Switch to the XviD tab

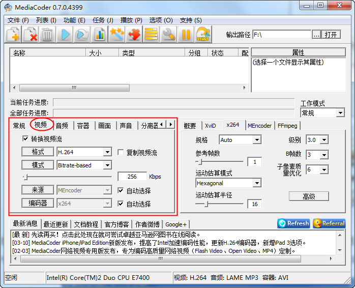pyautogui.click(x=211, y=126)
